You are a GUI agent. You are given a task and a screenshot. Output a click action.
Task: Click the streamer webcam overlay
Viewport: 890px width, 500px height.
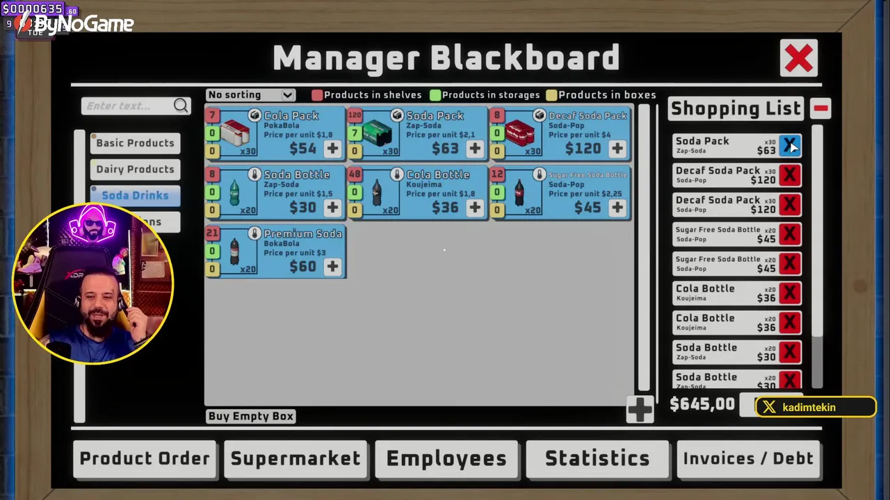coord(92,283)
